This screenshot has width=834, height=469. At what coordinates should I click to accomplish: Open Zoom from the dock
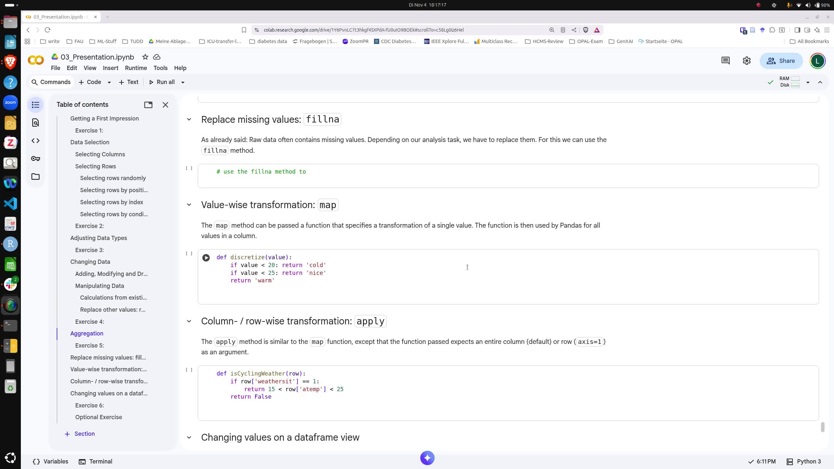[10, 103]
